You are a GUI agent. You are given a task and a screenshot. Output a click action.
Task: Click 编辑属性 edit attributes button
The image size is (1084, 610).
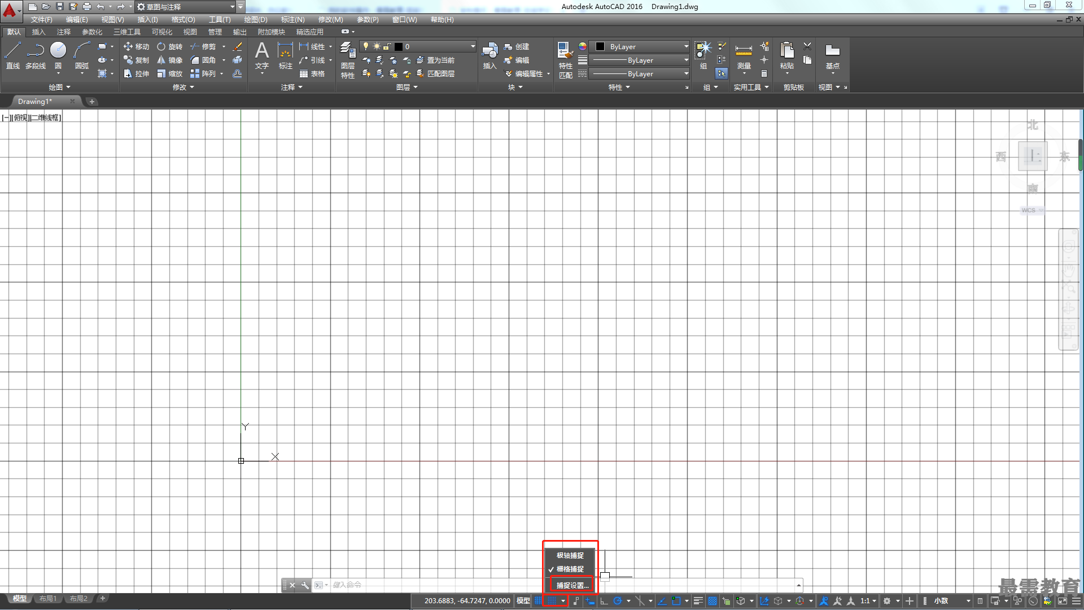point(523,73)
